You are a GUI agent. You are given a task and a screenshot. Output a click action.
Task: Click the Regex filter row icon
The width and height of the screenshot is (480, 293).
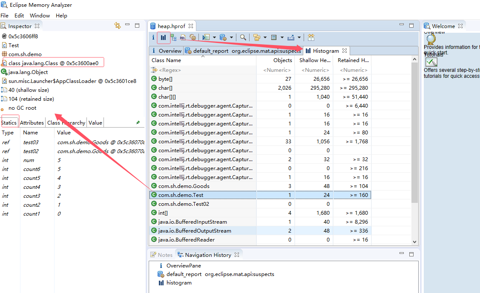click(x=154, y=70)
